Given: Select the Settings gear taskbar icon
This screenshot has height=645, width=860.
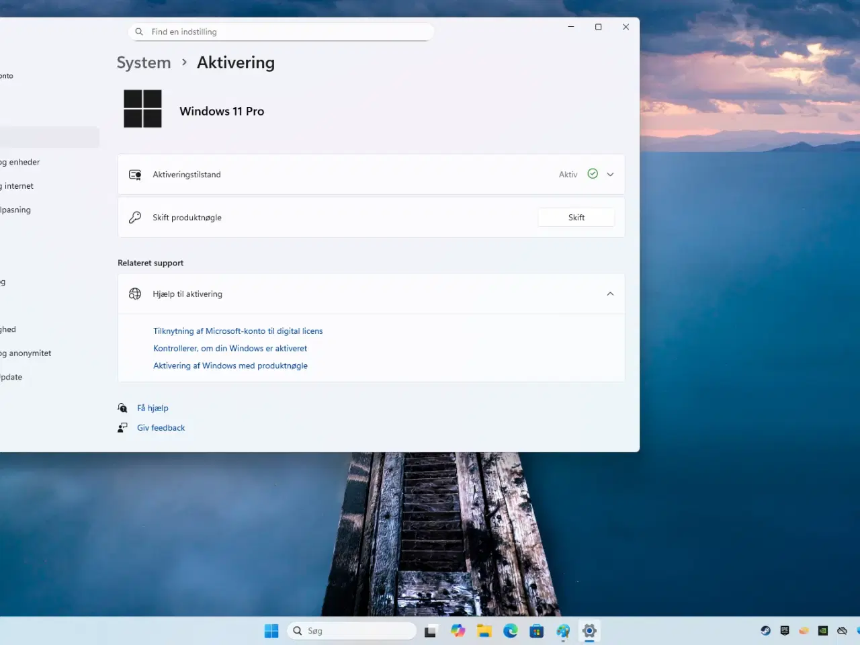Looking at the screenshot, I should pos(589,631).
